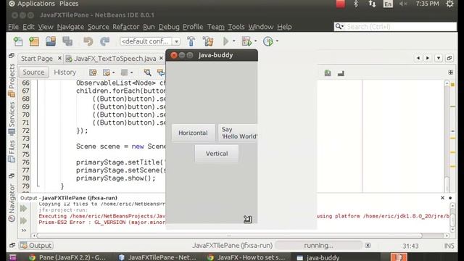Click the Vertical button in Java-buddy
This screenshot has height=261, width=464.
tap(217, 154)
